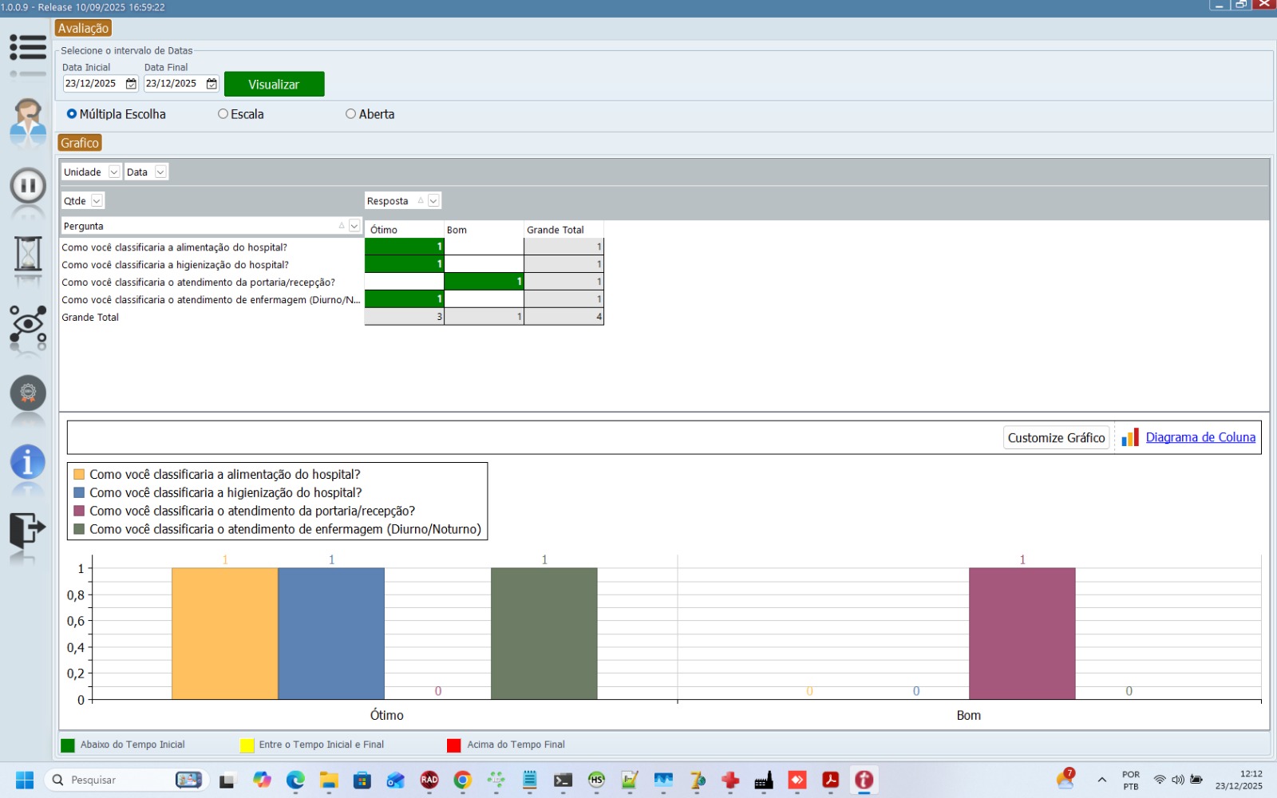
Task: Select the Múltipla Escolha radio option
Action: point(72,114)
